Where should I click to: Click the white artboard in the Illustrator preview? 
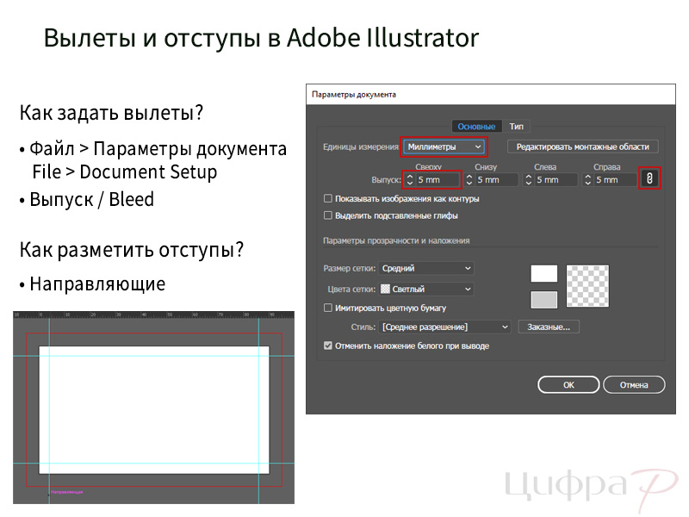click(x=154, y=410)
